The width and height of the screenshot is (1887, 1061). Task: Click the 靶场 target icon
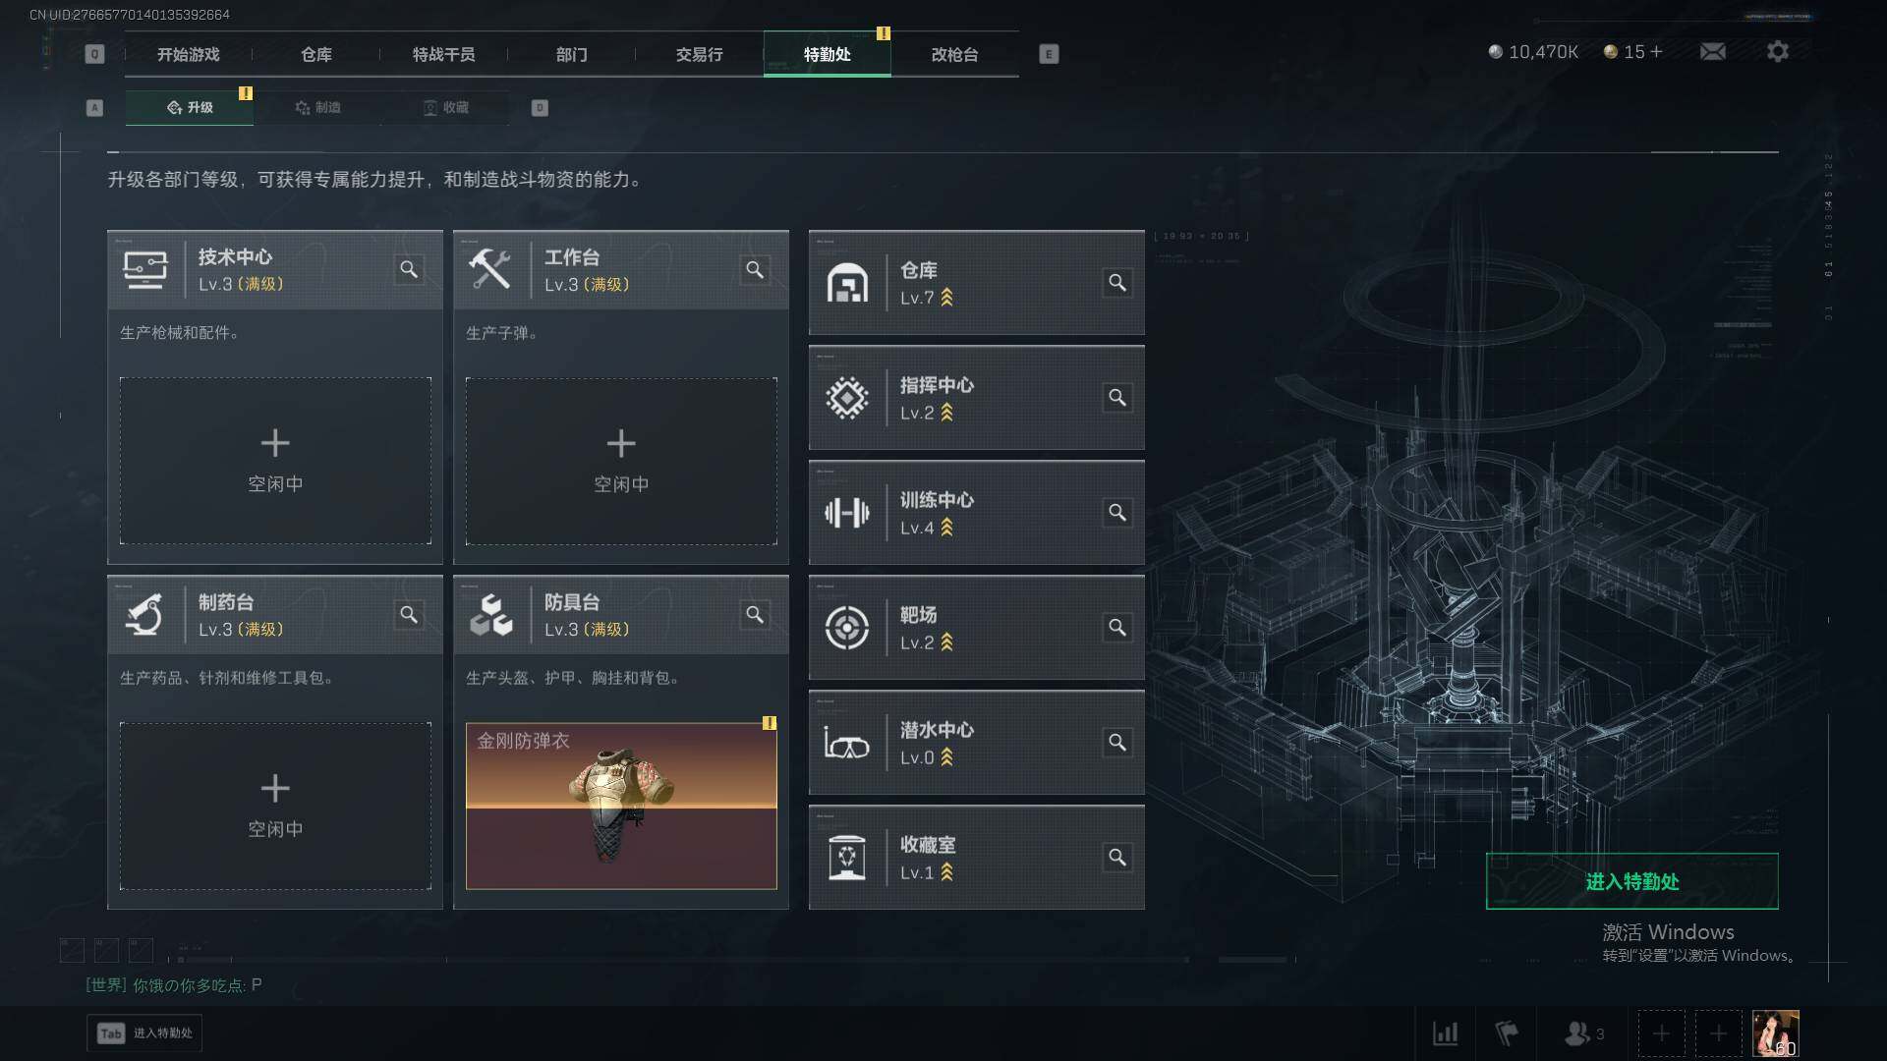coord(846,628)
